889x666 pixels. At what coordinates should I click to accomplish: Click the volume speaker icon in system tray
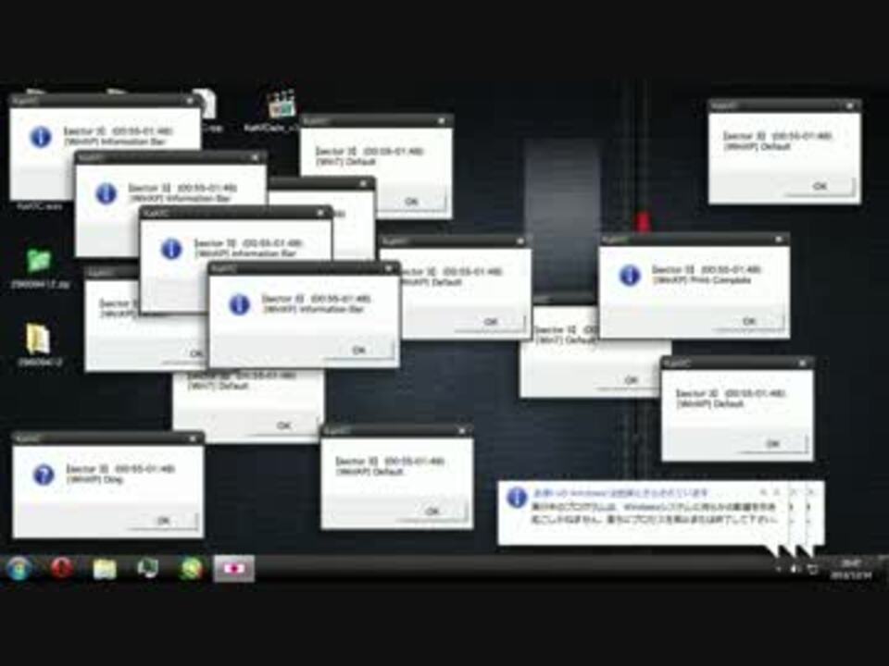(795, 568)
